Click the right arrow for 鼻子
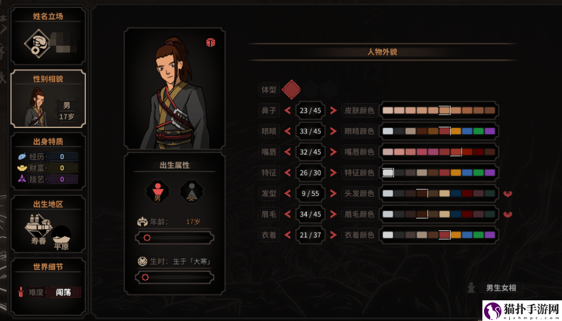562x321 pixels. point(333,110)
